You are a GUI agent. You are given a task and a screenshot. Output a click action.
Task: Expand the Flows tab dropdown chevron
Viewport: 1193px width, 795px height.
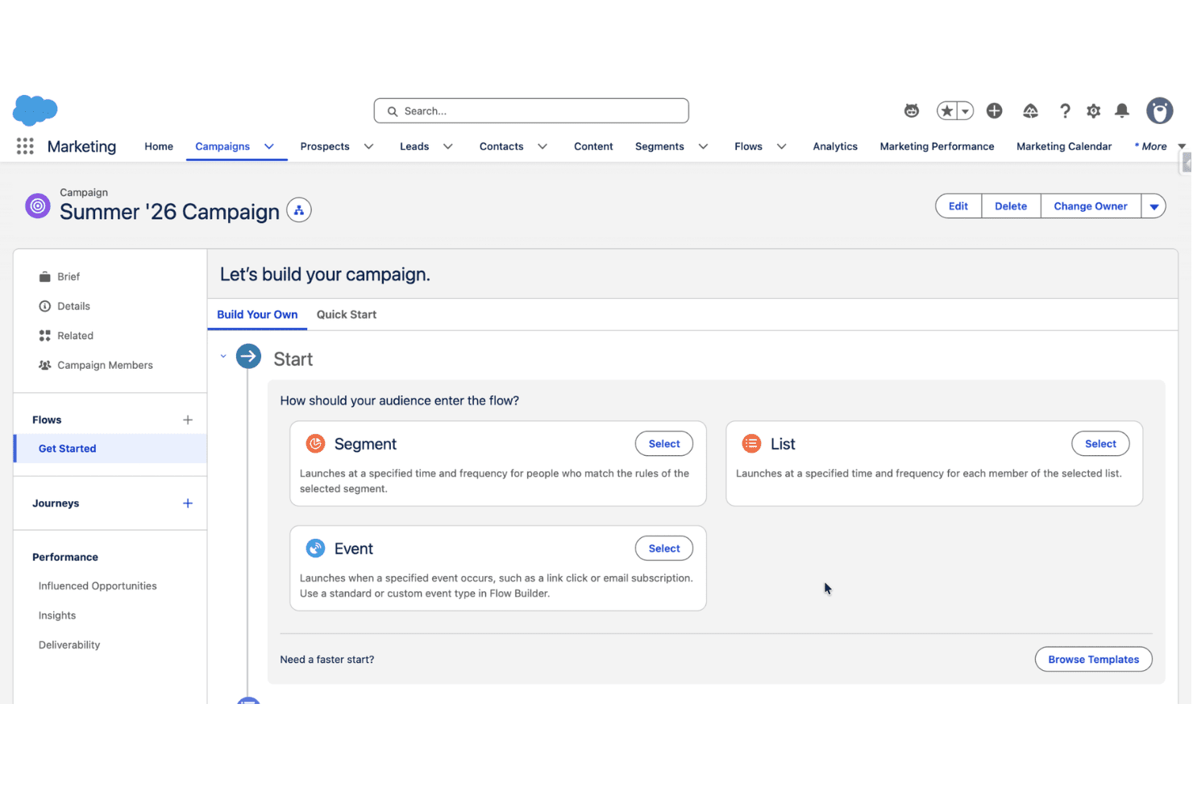[x=781, y=147]
